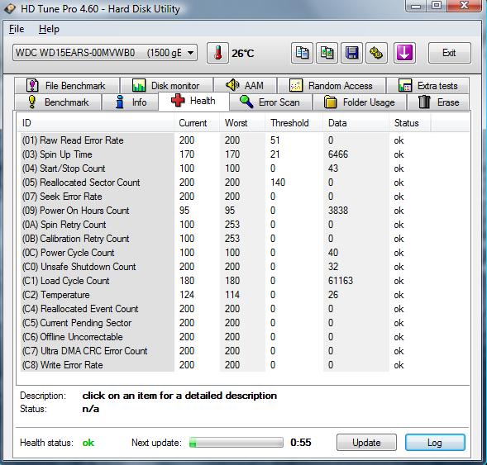Click the Exit button
The image size is (487, 465).
click(x=450, y=53)
